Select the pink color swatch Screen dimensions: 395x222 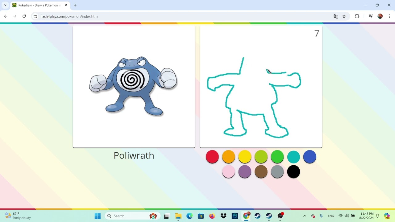tap(229, 171)
